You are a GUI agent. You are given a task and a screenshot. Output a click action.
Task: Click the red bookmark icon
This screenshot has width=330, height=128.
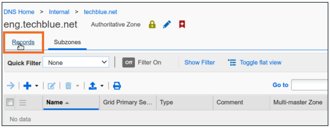[182, 24]
